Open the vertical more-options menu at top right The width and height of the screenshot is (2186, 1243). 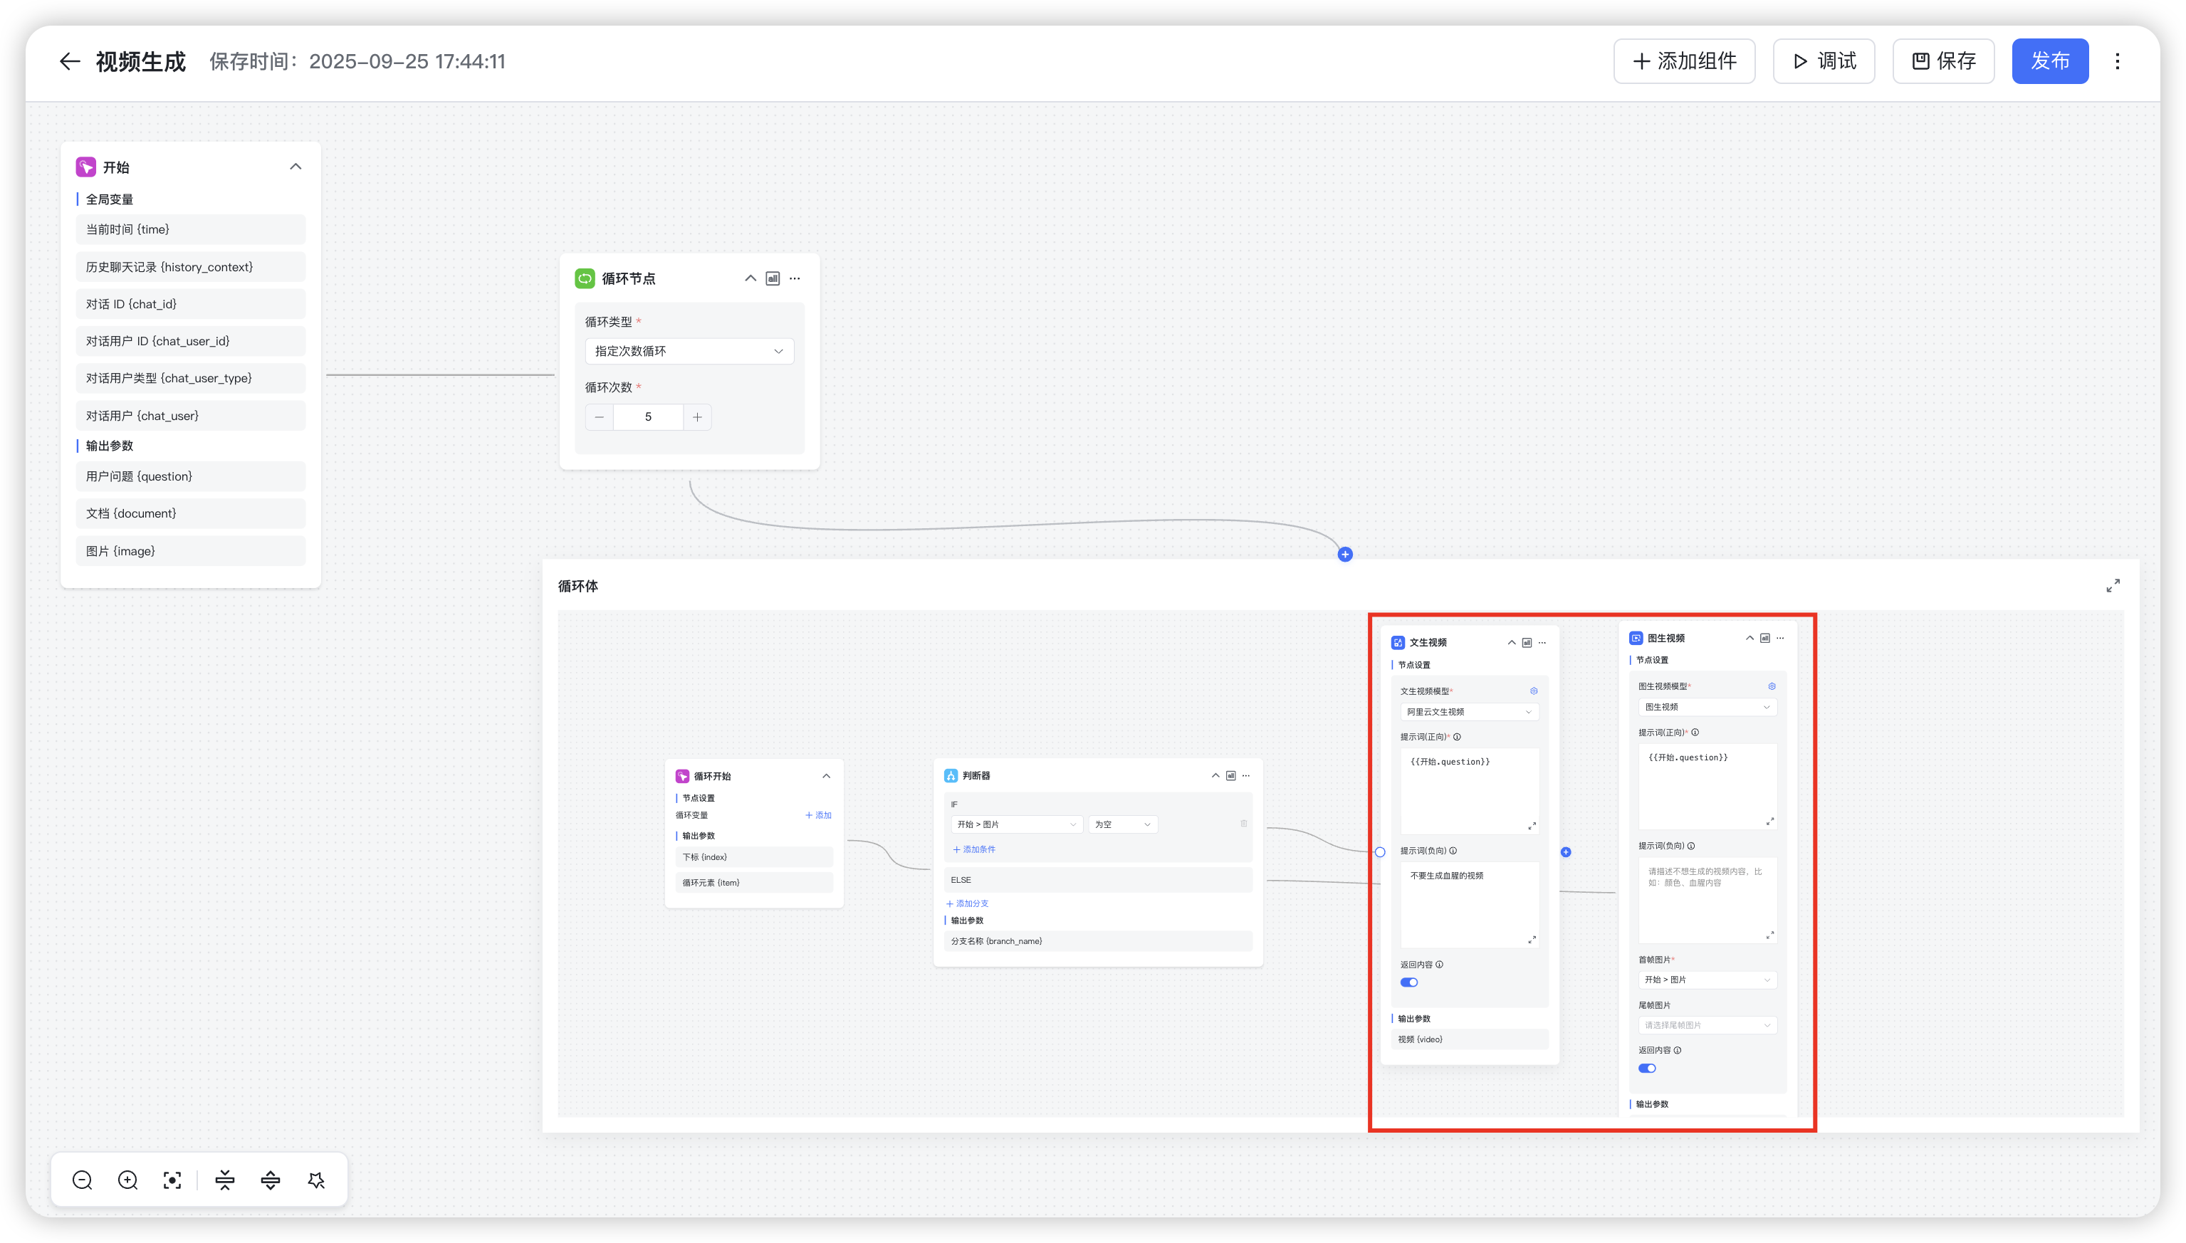(x=2118, y=61)
